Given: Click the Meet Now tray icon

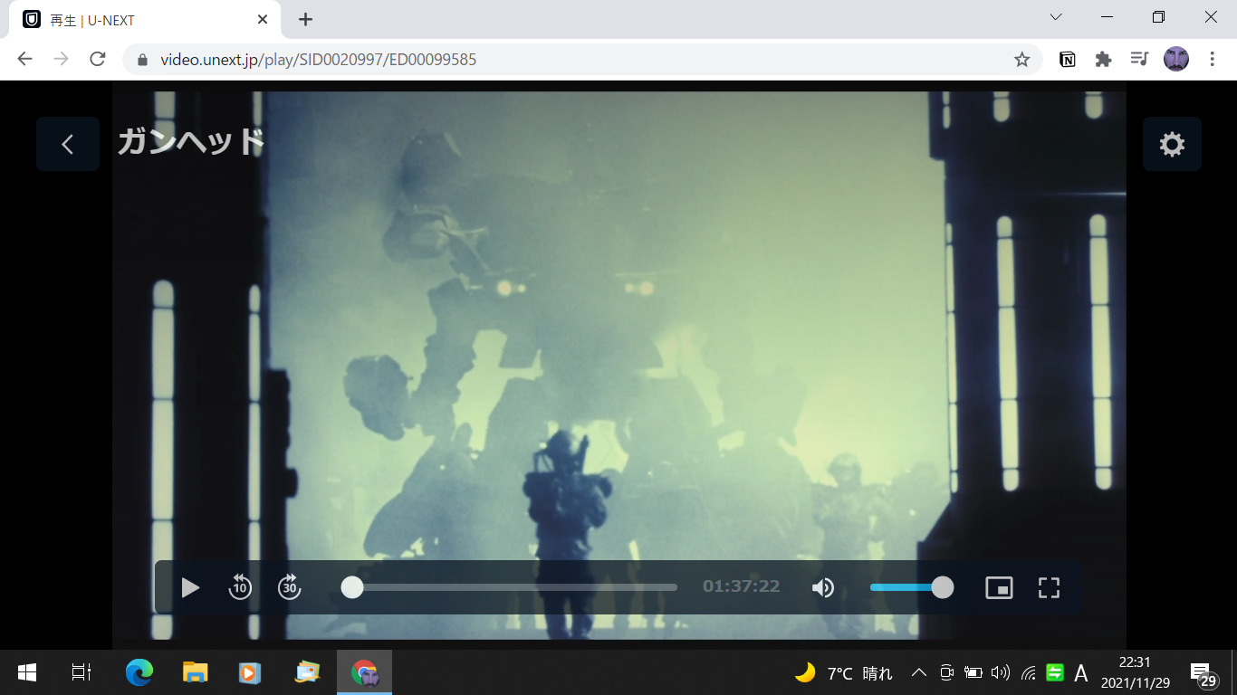Looking at the screenshot, I should click(946, 672).
